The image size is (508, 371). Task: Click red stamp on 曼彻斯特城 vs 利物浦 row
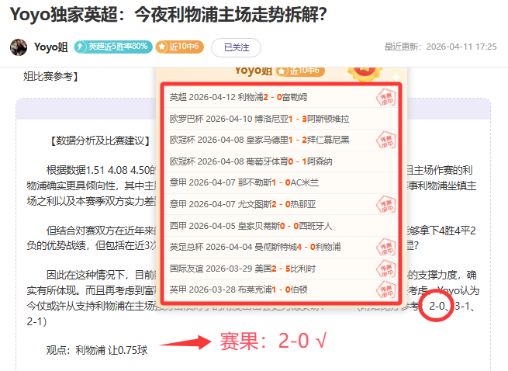(385, 247)
